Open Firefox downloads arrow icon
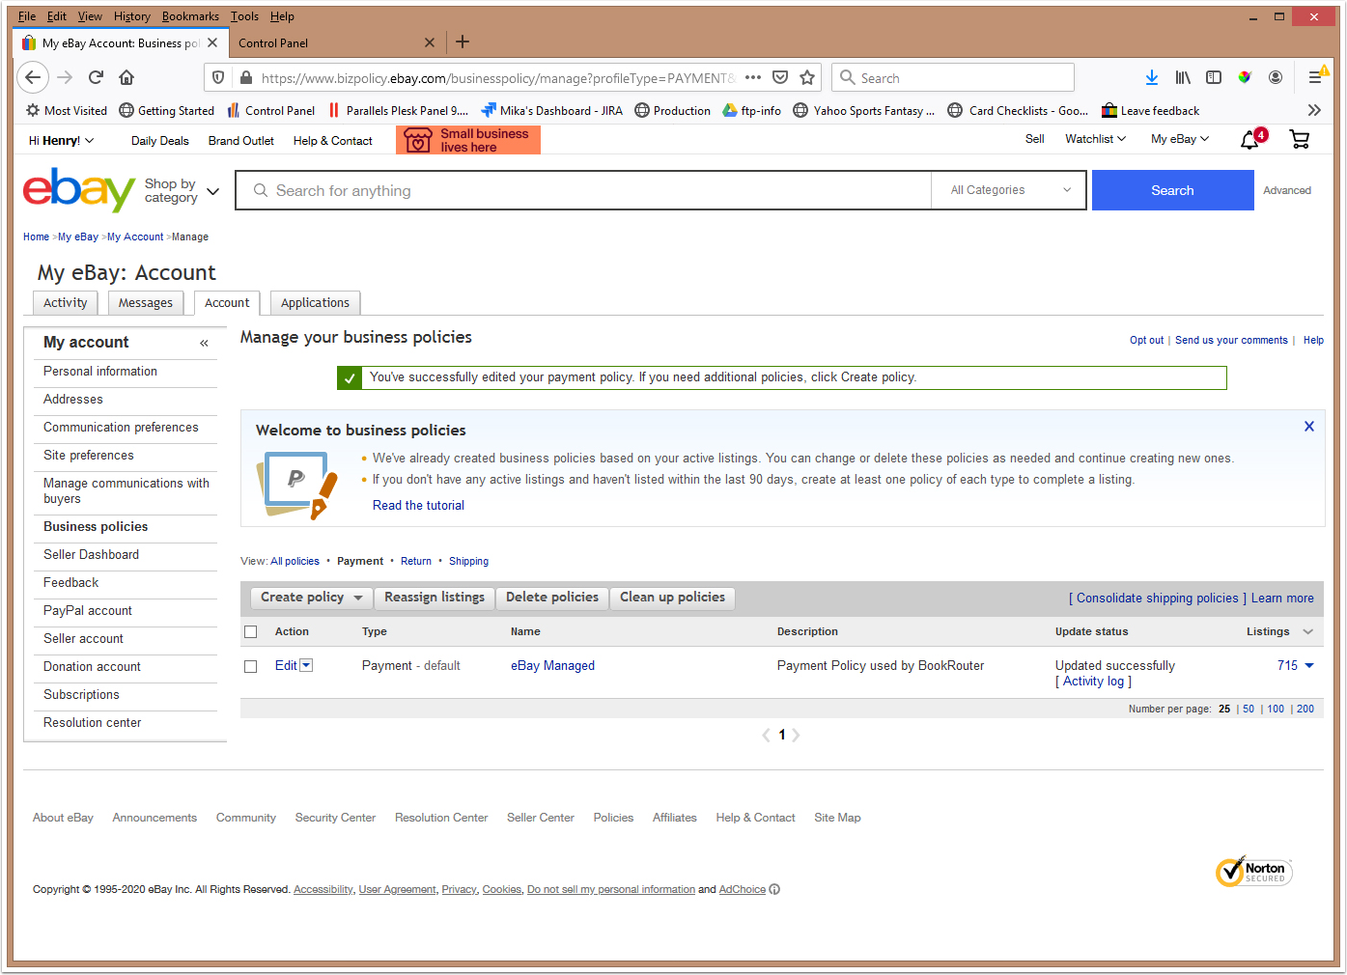Screen dimensions: 1347x975 coord(1151,77)
